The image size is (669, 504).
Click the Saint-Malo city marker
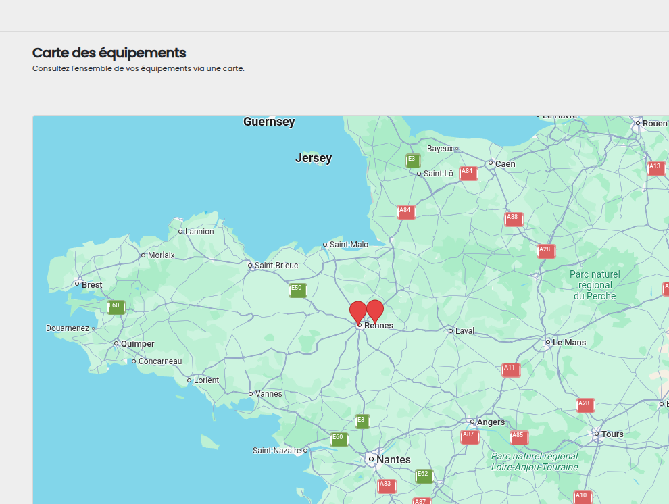coord(324,245)
